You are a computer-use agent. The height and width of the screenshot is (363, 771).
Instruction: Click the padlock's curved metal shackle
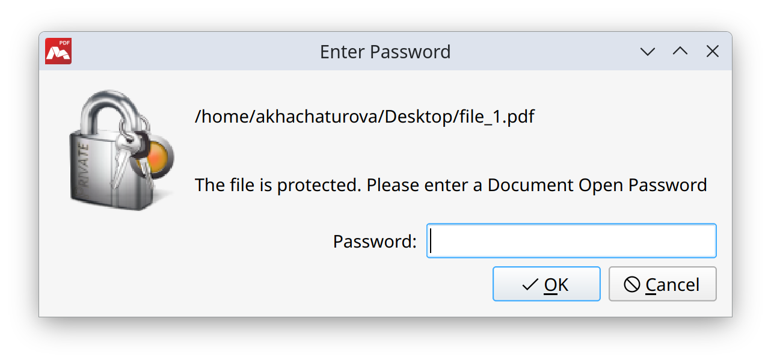(x=113, y=114)
